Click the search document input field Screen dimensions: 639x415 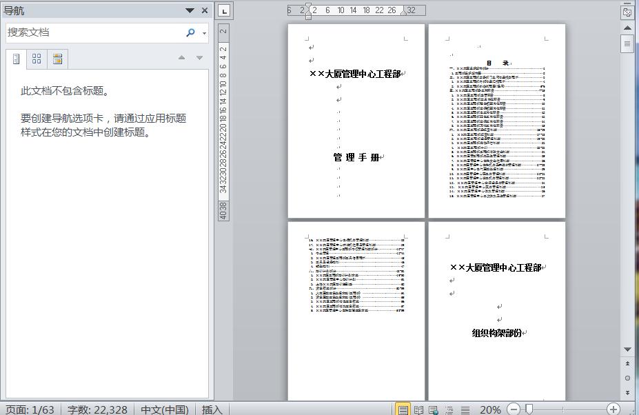click(x=93, y=32)
